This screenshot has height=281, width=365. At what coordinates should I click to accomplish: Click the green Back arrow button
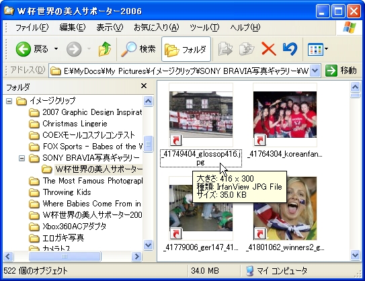tap(24, 49)
